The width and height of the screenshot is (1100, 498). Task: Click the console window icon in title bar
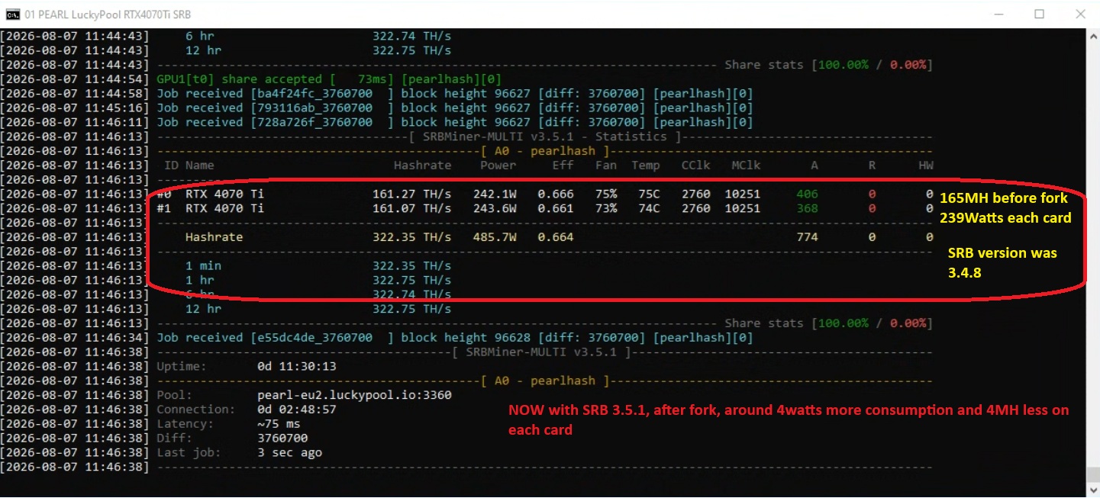tap(13, 14)
